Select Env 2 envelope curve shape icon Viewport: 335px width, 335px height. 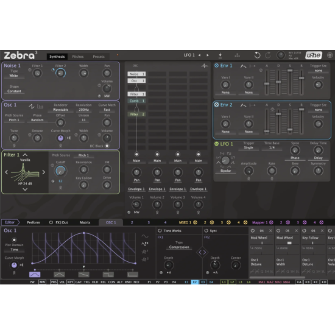tap(243, 105)
